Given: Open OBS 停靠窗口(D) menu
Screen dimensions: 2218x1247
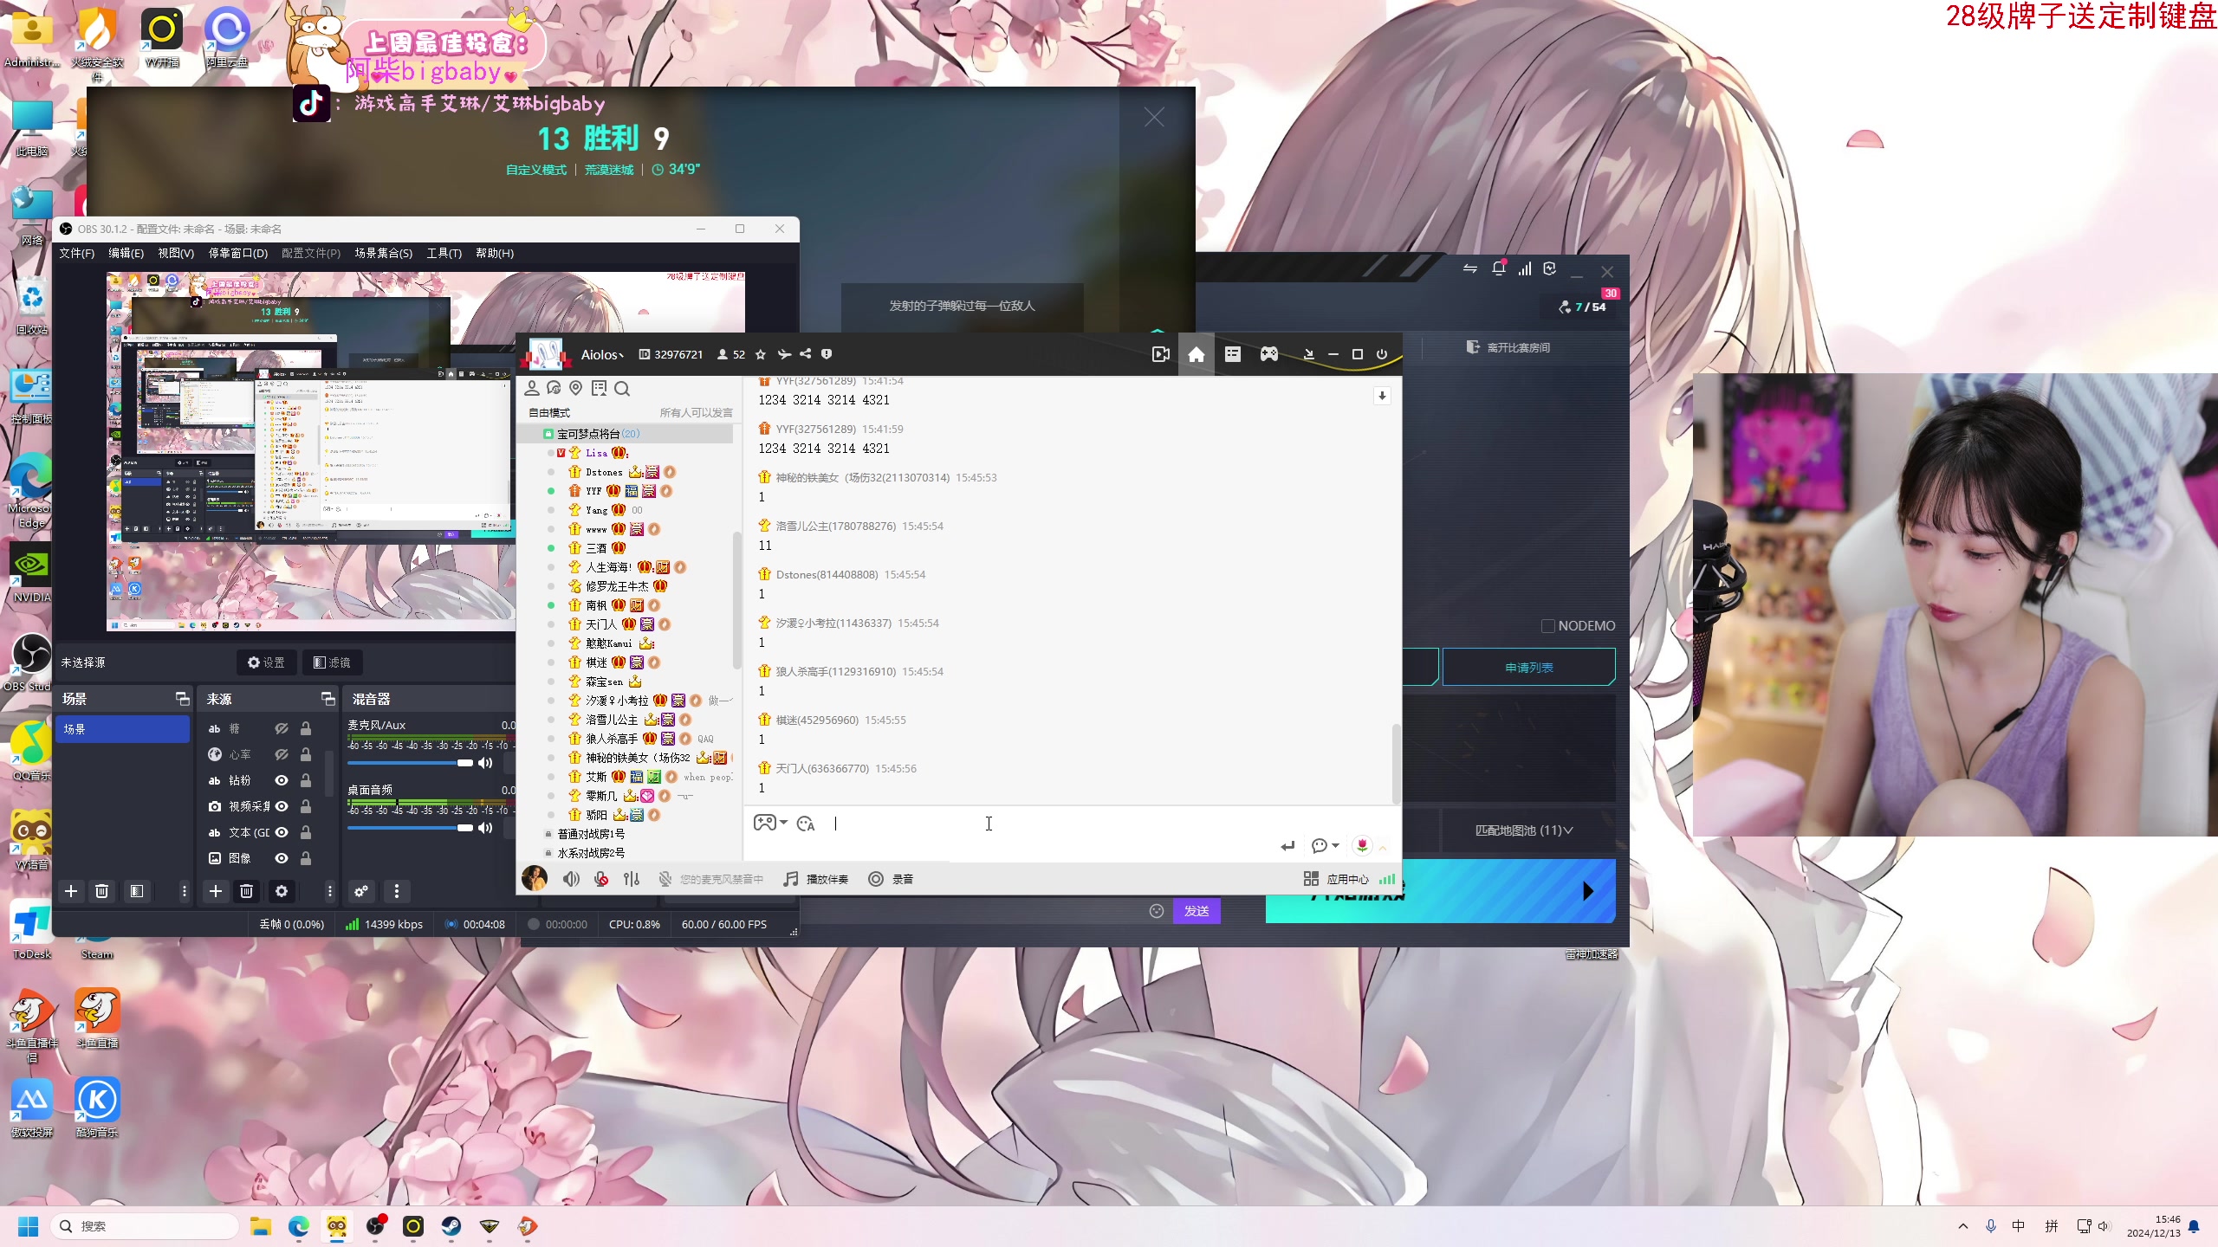Looking at the screenshot, I should (238, 253).
